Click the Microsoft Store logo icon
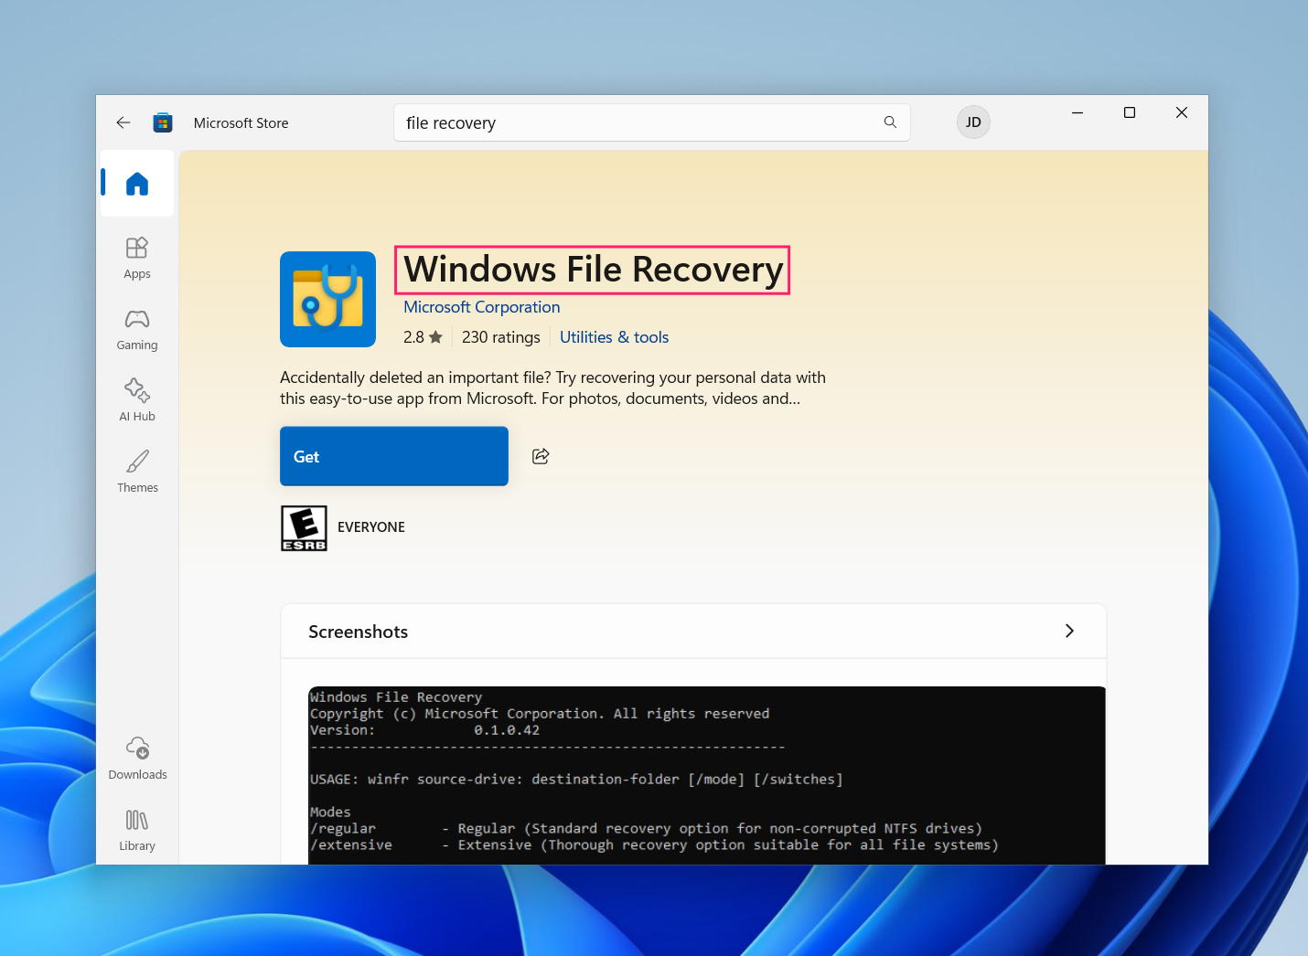The width and height of the screenshot is (1308, 956). [x=163, y=122]
